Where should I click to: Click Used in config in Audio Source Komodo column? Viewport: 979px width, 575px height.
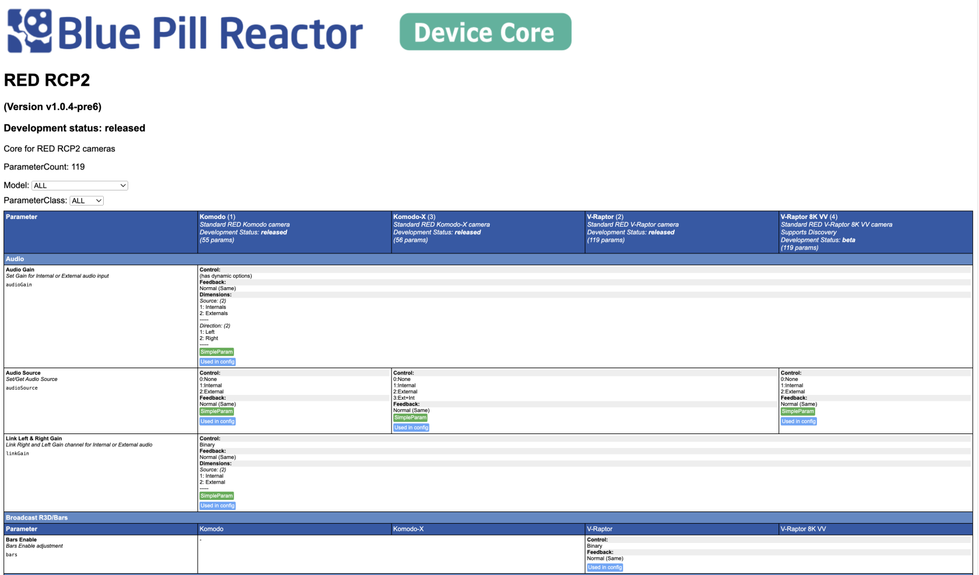(217, 421)
